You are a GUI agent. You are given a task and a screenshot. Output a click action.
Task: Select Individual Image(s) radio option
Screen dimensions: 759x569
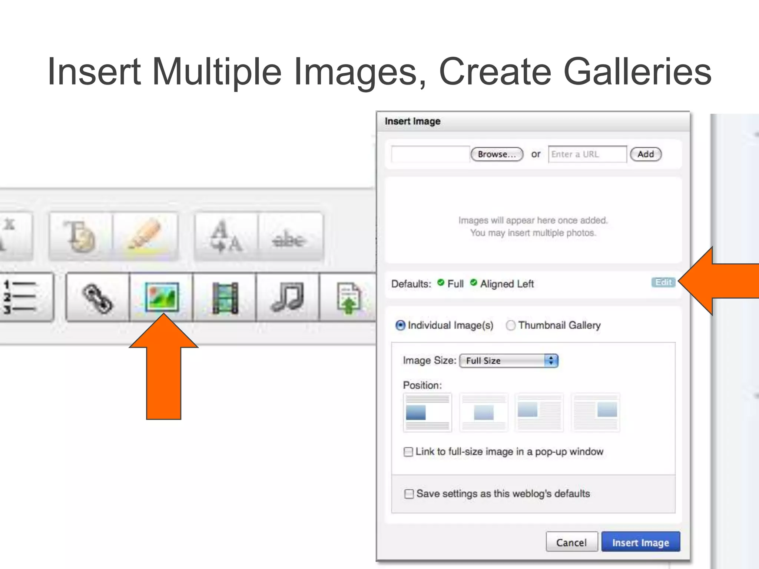pyautogui.click(x=401, y=326)
